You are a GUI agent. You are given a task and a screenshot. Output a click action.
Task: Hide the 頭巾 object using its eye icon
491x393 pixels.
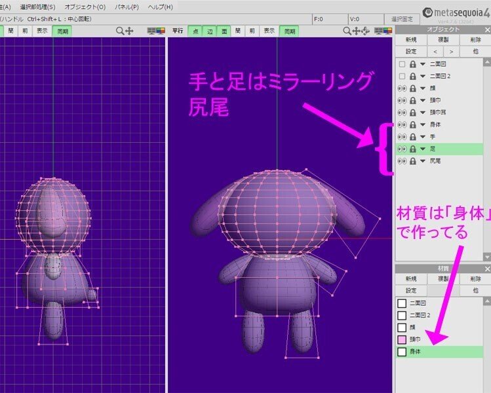tap(402, 100)
